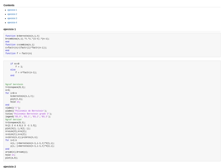Click the line 'n=size(V);n=n(2);'

point(16,131)
